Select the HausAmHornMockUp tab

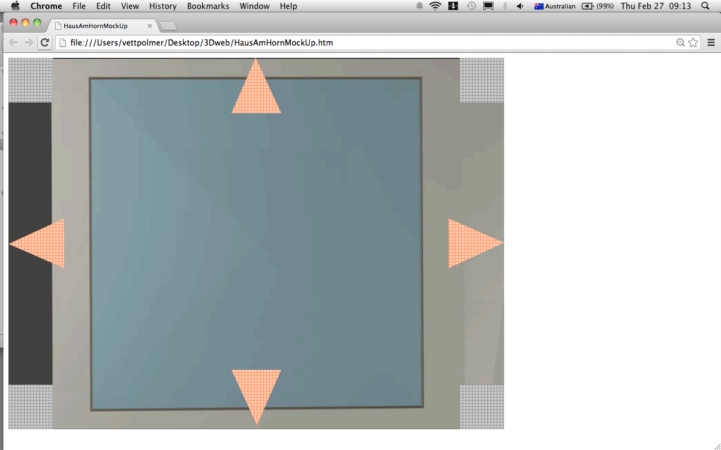click(x=96, y=26)
